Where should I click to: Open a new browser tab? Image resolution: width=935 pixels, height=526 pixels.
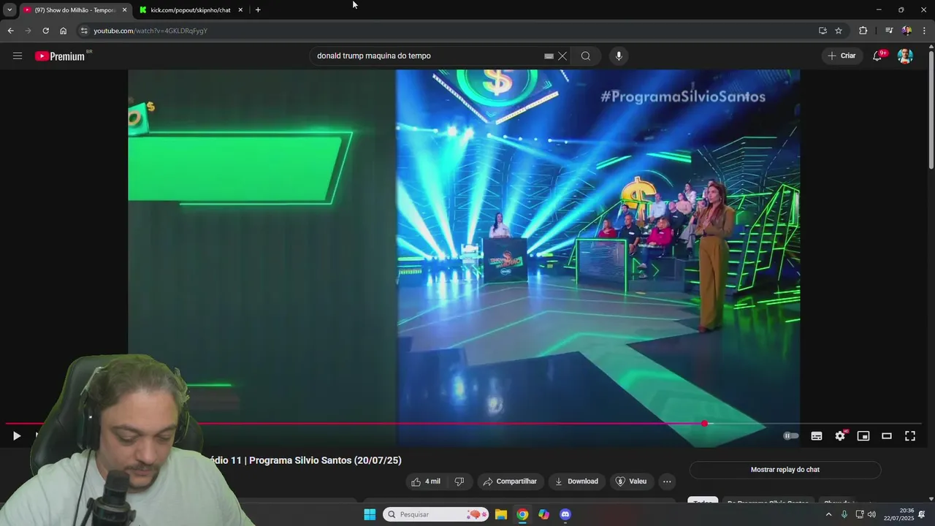click(258, 10)
